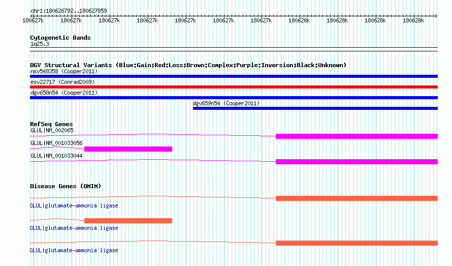
Task: Click the GLUL|NM_002065 transcript label
Action: 52,130
